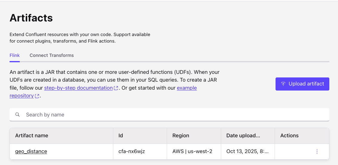Viewport: 338px width, 165px height.
Task: Switch to the Flink tab
Action: pyautogui.click(x=15, y=55)
